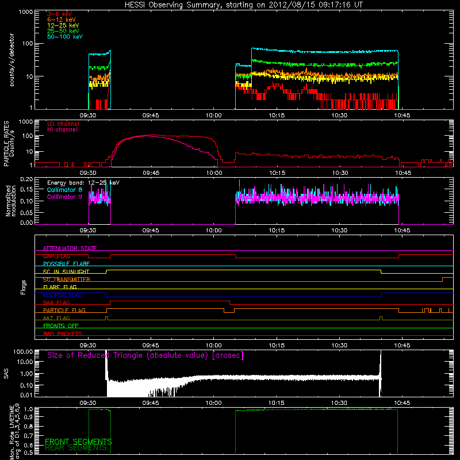Click the SAS axis label
The image size is (460, 460).
point(6,374)
